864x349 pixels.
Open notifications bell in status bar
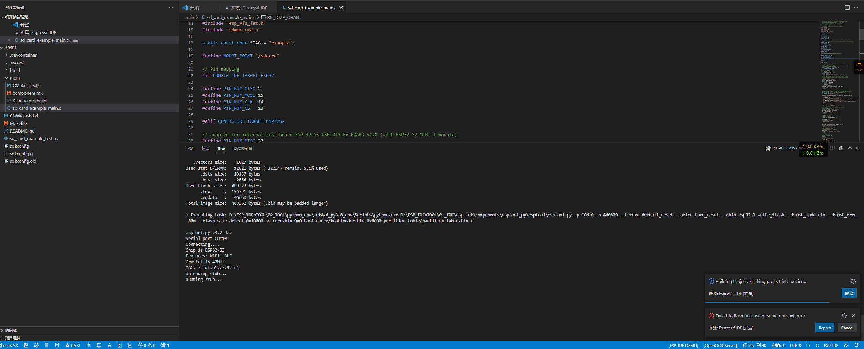tap(857, 345)
